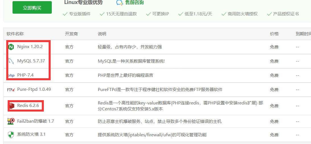The height and width of the screenshot is (144, 311).
Task: Click the Fail2ban icon
Action: (x=11, y=122)
